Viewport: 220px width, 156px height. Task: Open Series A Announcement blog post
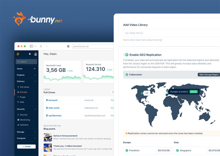(65, 136)
